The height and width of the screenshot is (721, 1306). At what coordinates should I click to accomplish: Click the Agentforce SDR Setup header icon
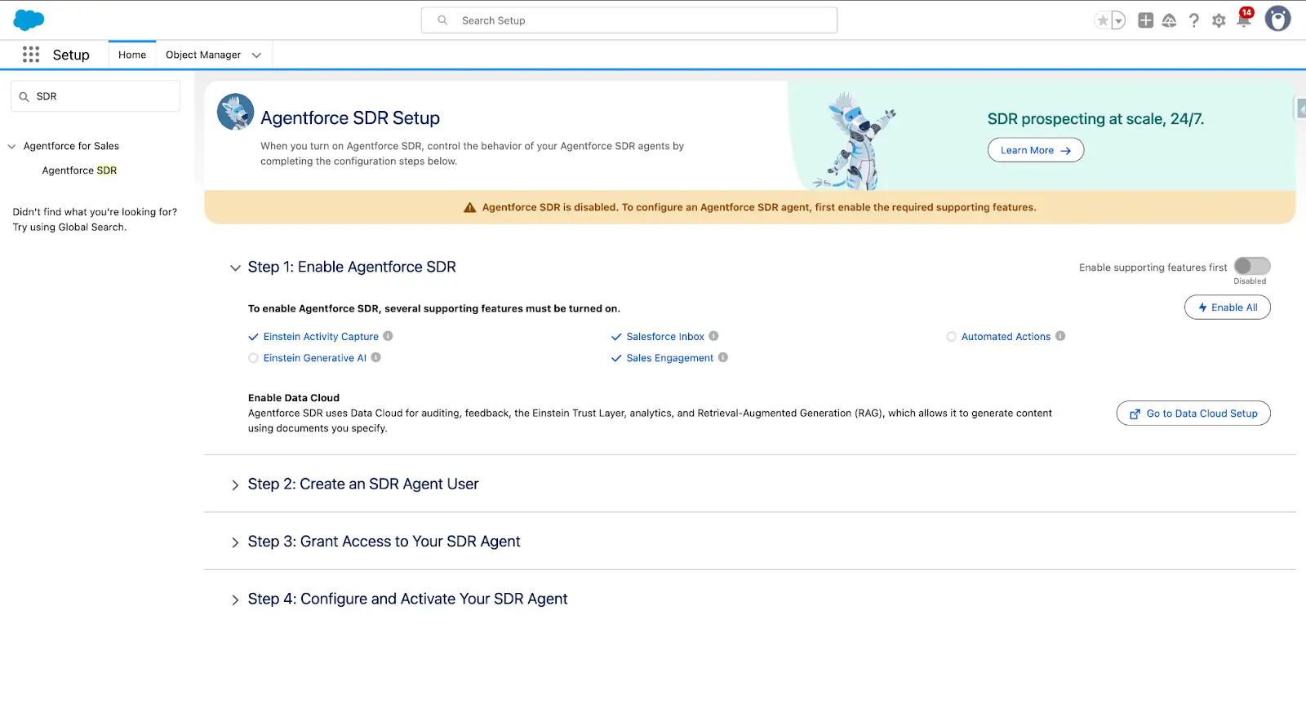coord(235,112)
